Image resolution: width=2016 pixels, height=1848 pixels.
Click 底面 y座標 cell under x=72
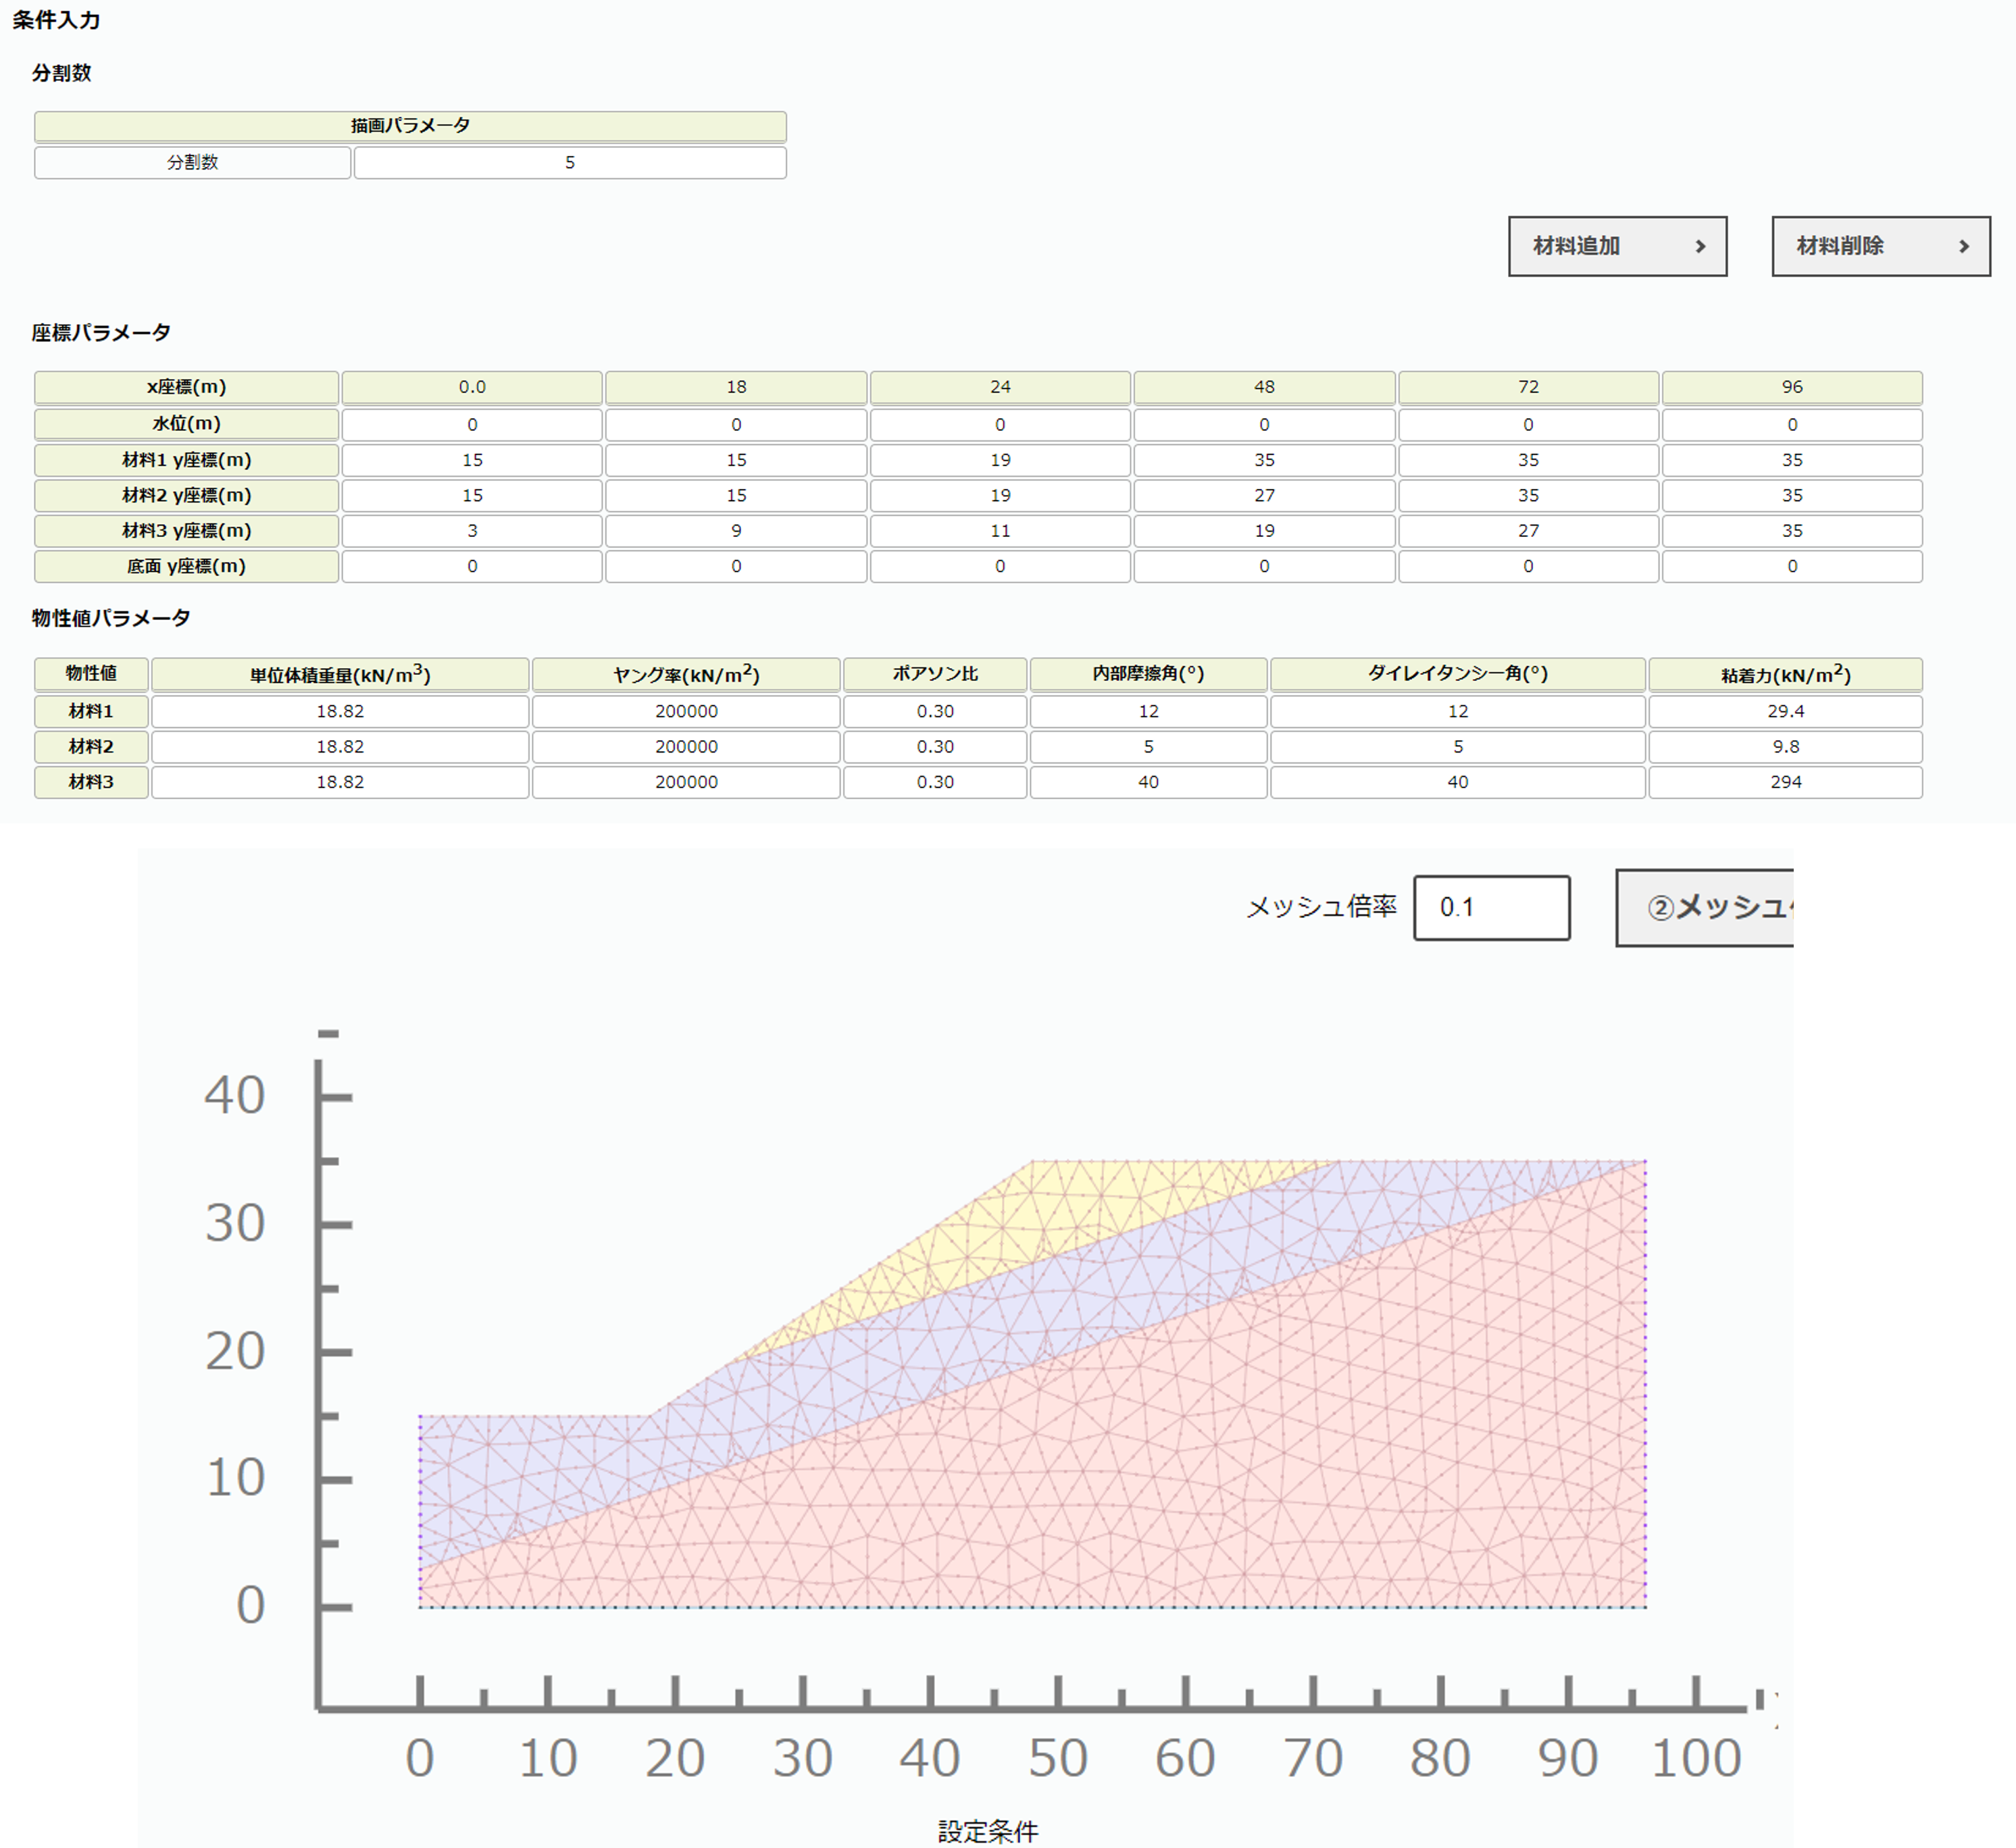point(1528,566)
